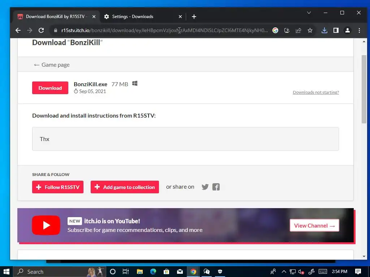Bookmark this tab with the star

(310, 30)
